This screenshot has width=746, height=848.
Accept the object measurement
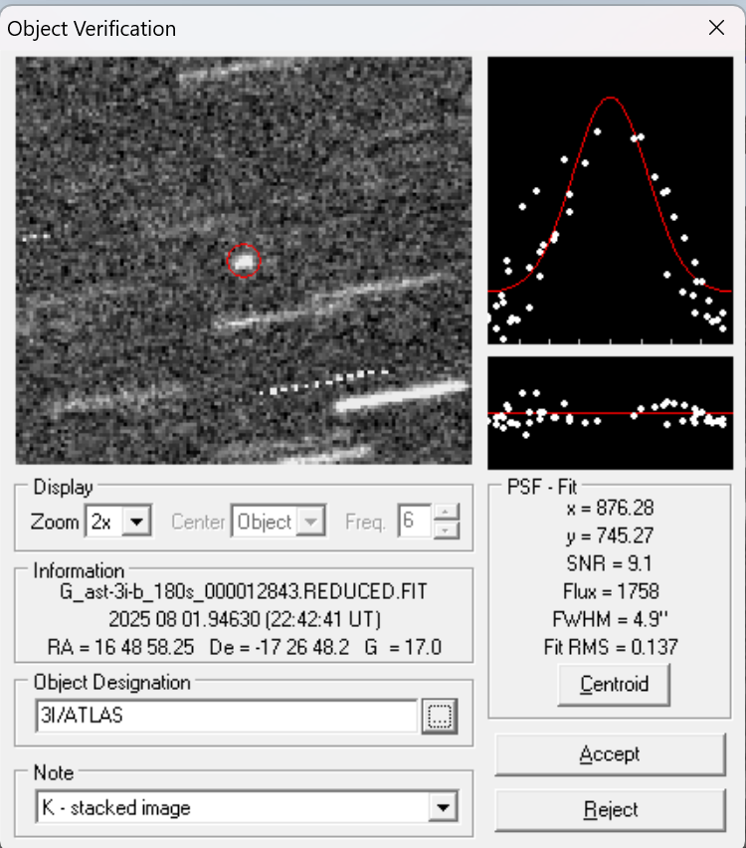coord(610,754)
